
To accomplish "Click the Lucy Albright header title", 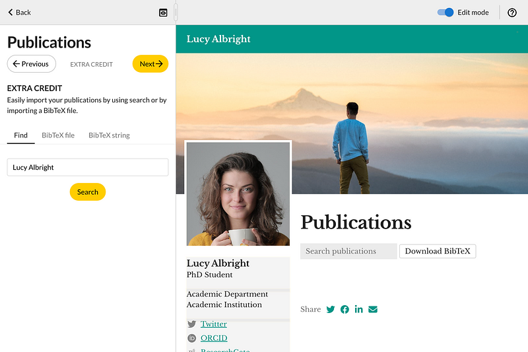I will click(x=218, y=39).
